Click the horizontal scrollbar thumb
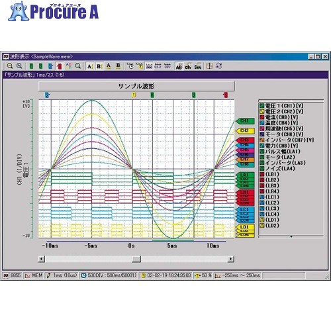Image resolution: width=331 pixels, height=331 pixels. tap(136, 259)
